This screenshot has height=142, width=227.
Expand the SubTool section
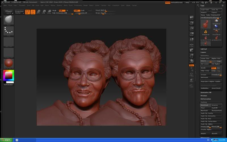click(204, 49)
